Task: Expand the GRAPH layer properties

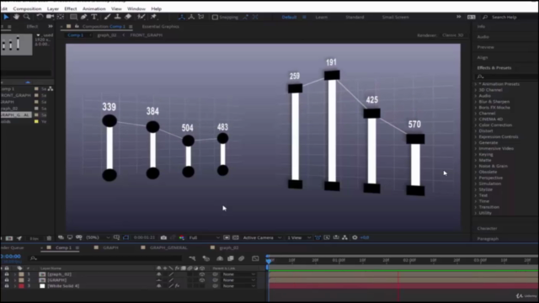Action: tap(15, 280)
